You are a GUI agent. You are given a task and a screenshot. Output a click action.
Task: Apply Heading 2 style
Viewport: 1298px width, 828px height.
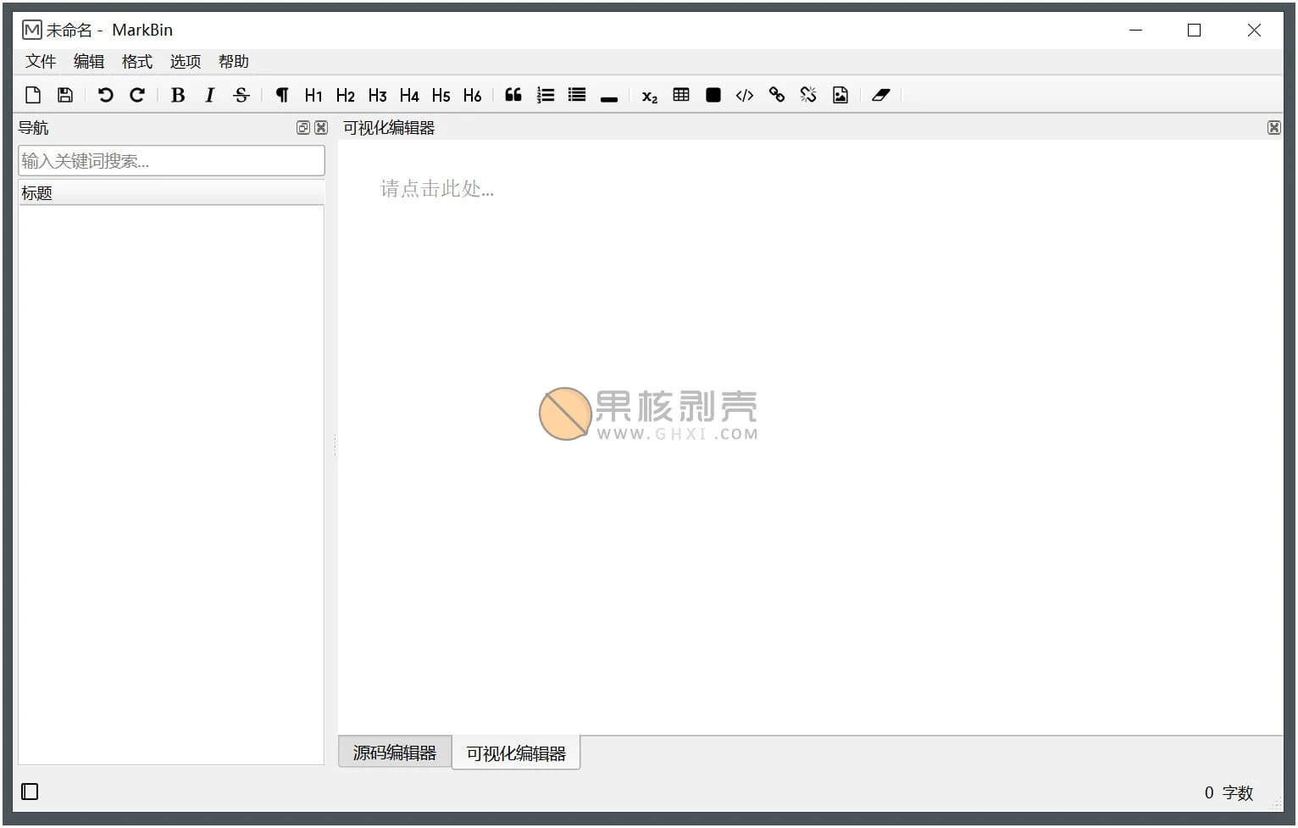point(346,95)
